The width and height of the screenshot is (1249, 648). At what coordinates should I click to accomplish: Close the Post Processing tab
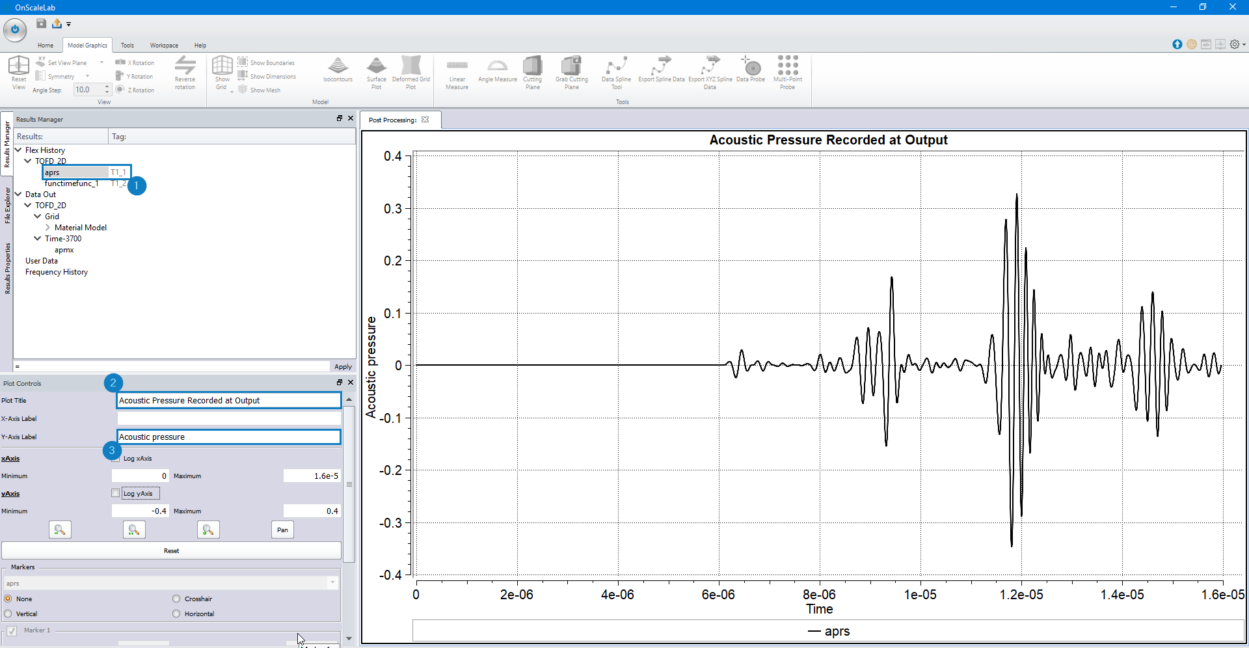[x=425, y=120]
